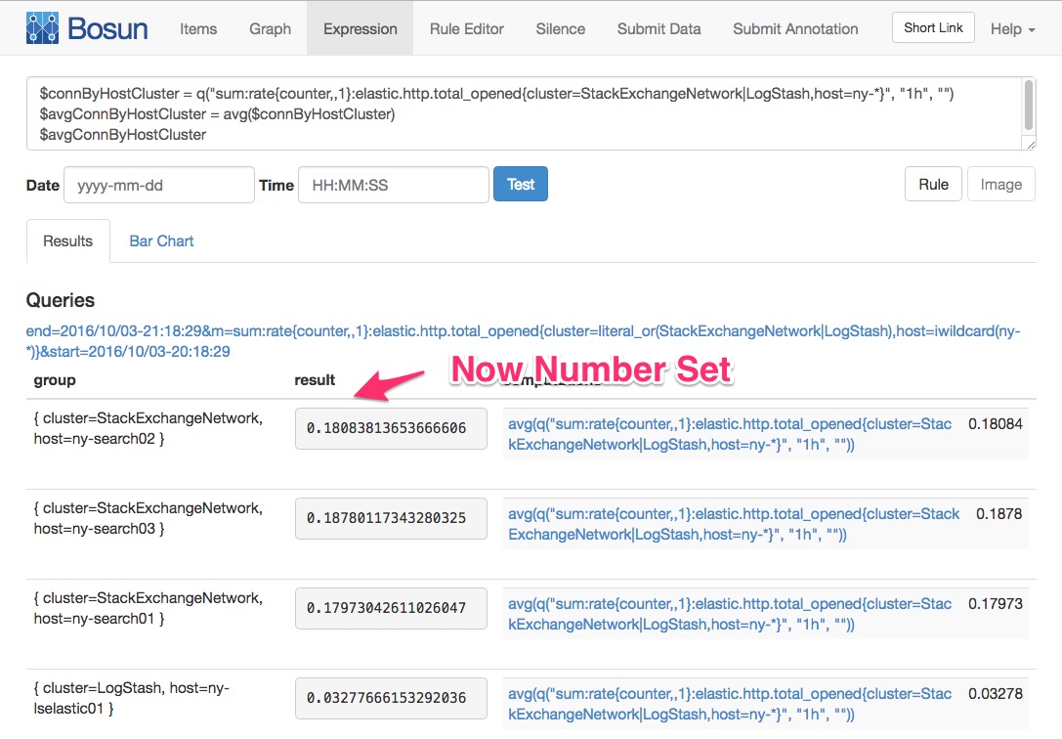This screenshot has height=739, width=1062.
Task: Navigate to the Silence page
Action: (560, 28)
